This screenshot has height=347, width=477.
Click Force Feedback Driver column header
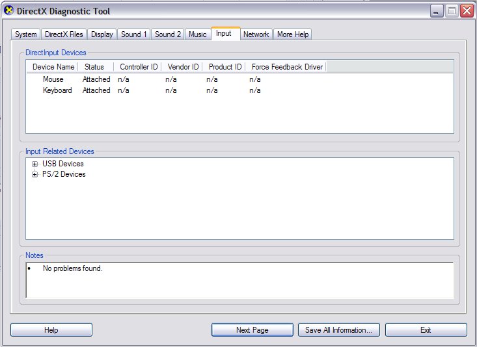pyautogui.click(x=286, y=67)
